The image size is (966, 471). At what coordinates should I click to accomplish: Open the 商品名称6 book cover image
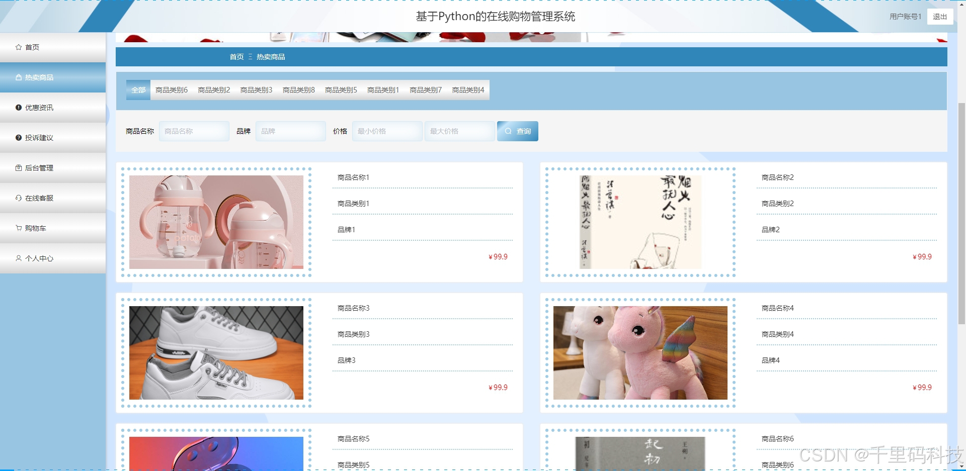tap(640, 453)
